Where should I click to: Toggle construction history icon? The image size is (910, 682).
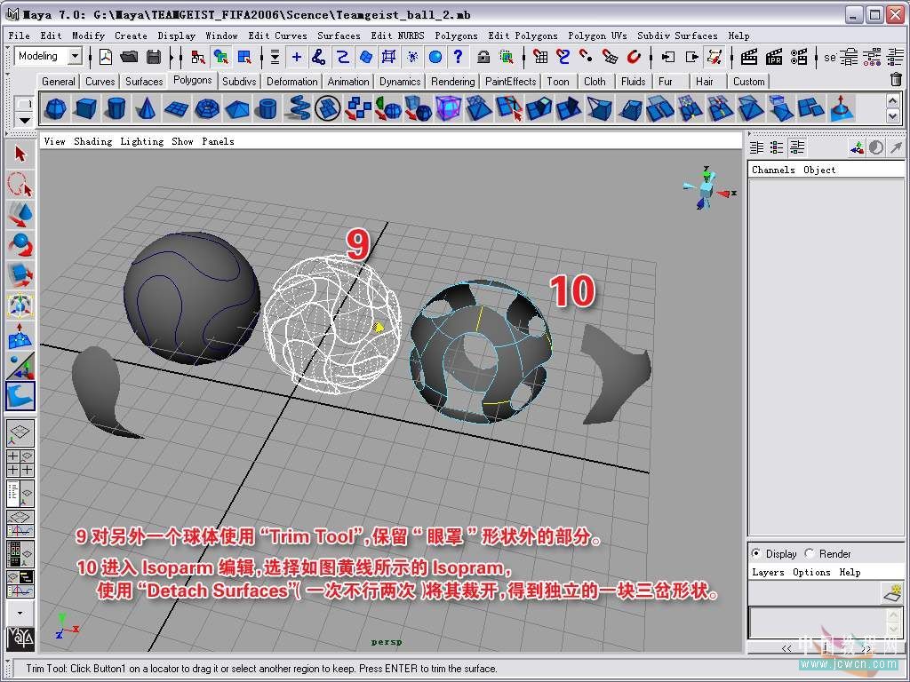(715, 57)
